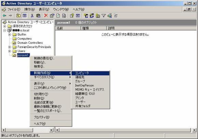The image size is (198, 139).
Task: Expand the Users container
Action: point(10,51)
